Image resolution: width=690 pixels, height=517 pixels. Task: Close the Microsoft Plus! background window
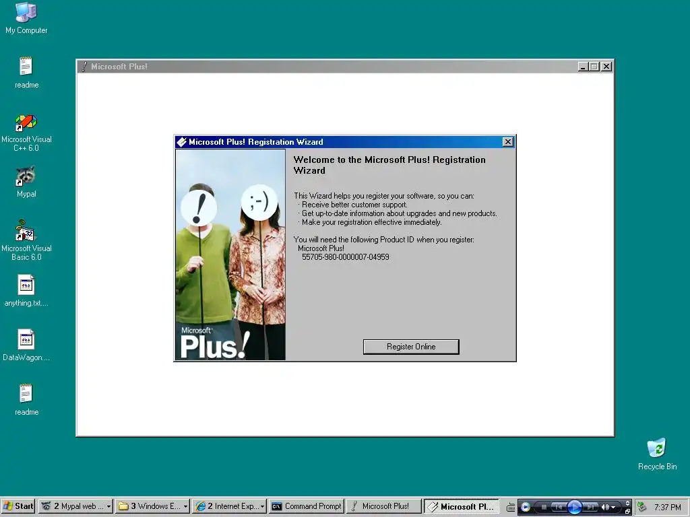[606, 67]
